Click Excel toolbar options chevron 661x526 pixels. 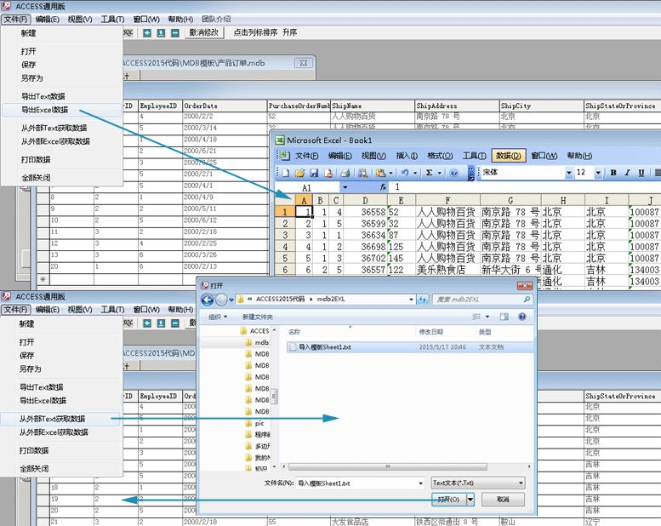tap(471, 173)
